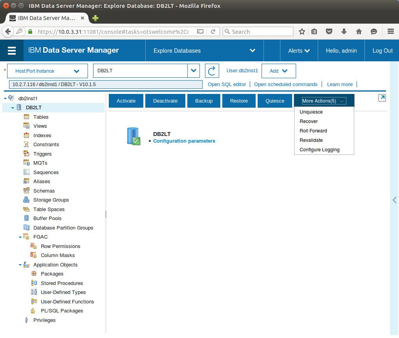Collapse the More Actions(5) dropdown
399x338 pixels.
tap(324, 101)
